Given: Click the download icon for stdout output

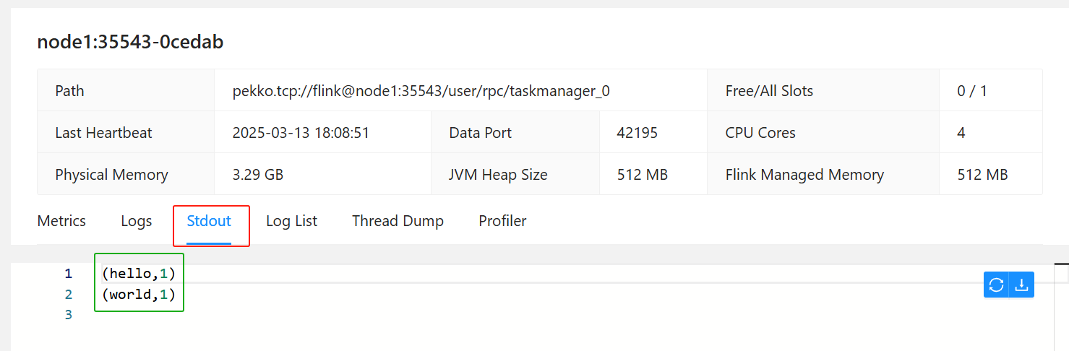Looking at the screenshot, I should click(x=1021, y=285).
